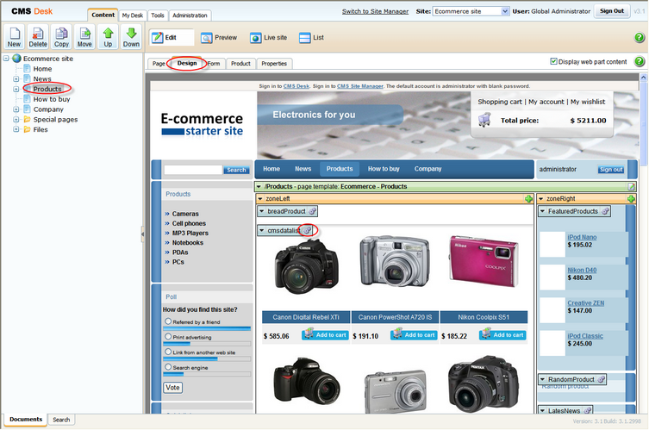Open zoneLeft dropdown arrow menu
This screenshot has height=430, width=649.
pyautogui.click(x=260, y=199)
